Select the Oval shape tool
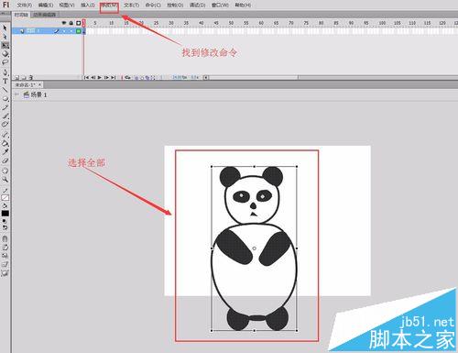458x353 pixels. (5, 98)
